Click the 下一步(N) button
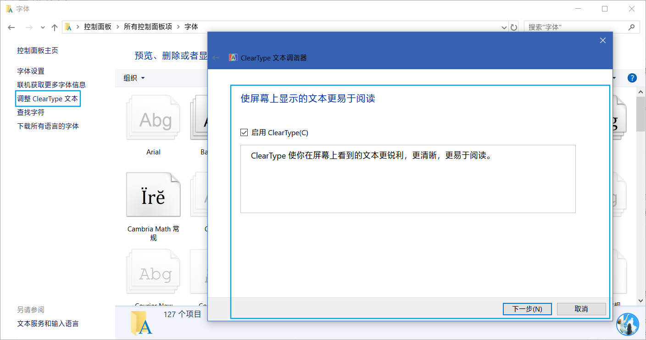This screenshot has height=340, width=646. [527, 309]
